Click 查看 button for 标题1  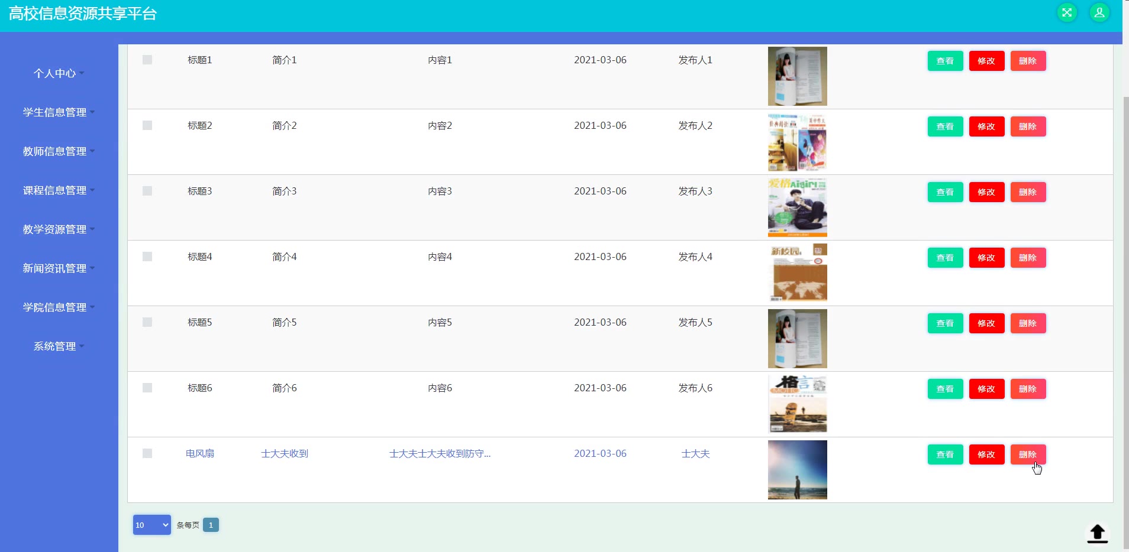pyautogui.click(x=945, y=61)
